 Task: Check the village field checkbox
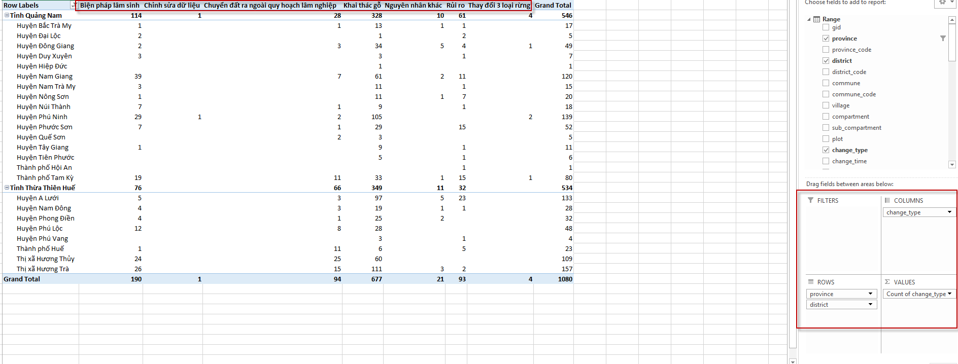826,105
